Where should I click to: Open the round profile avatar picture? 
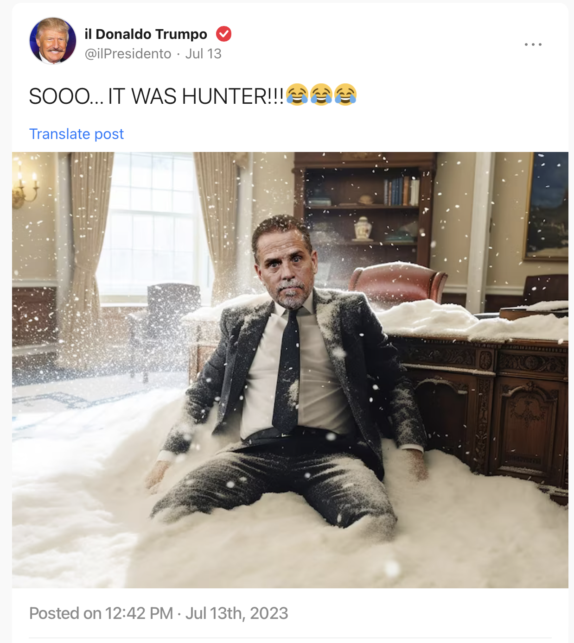(53, 41)
